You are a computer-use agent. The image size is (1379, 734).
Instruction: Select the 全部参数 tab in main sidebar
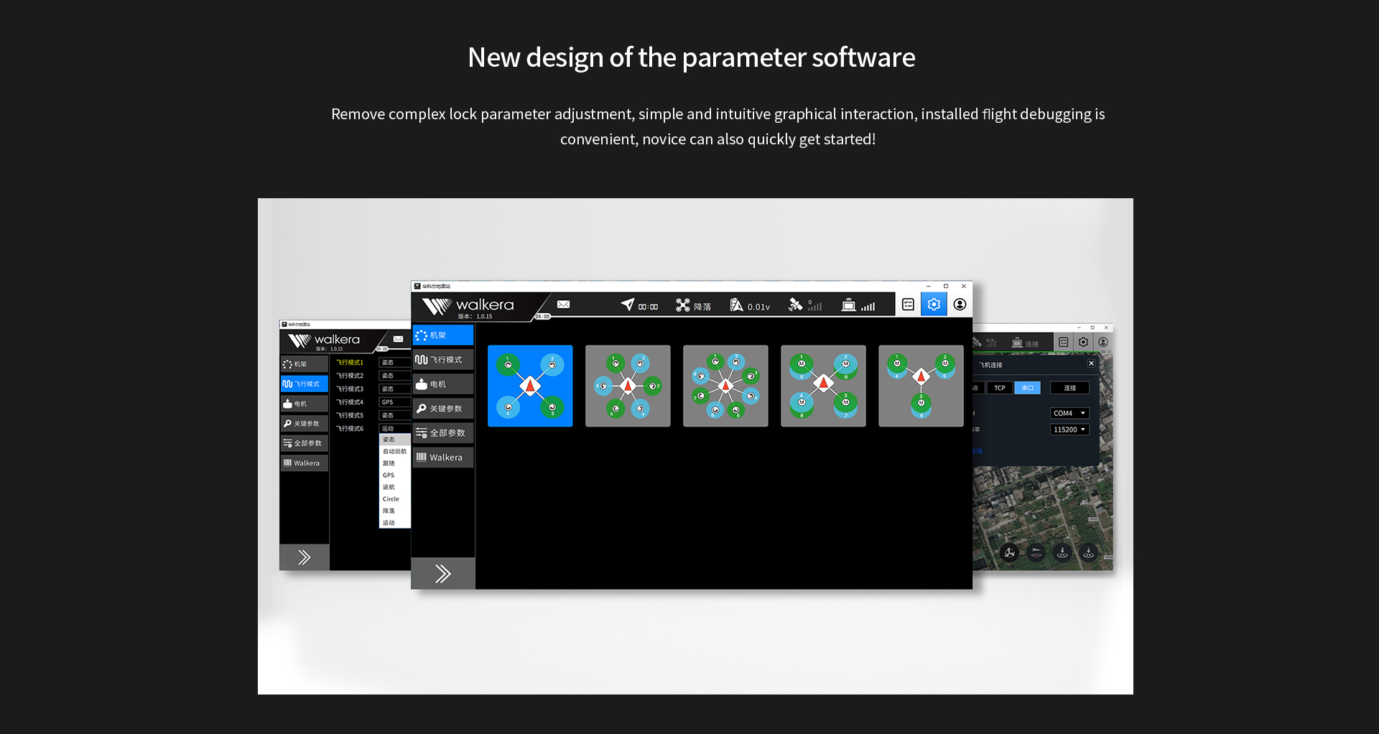(443, 433)
